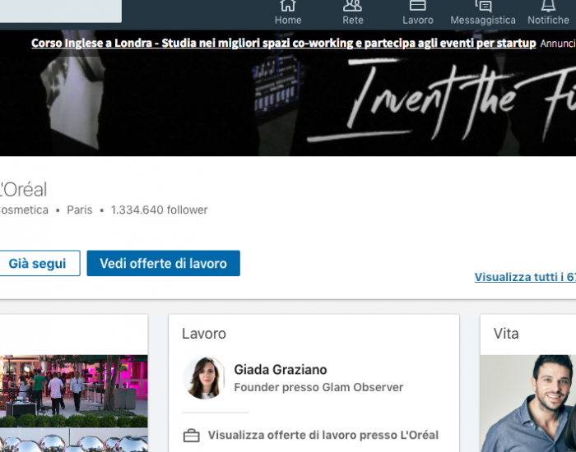Open the Corso Inglese a Londra ad link
This screenshot has height=452, width=576.
pos(284,43)
